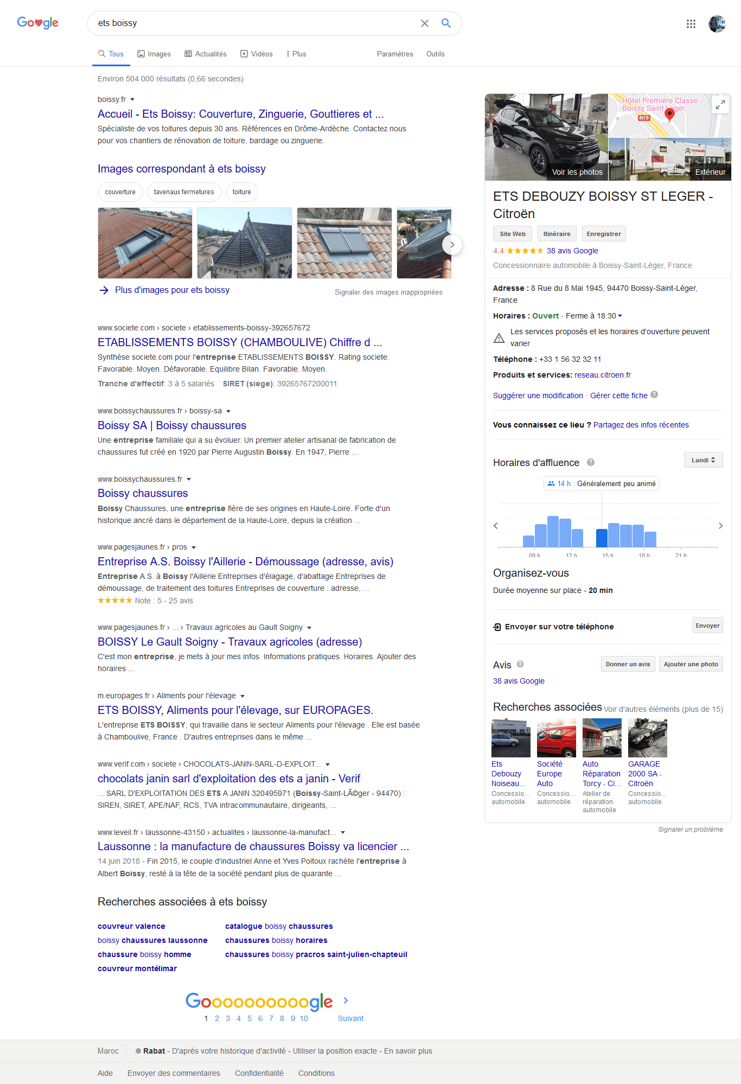The width and height of the screenshot is (741, 1084).
Task: Open ETABLISSEMENTS BOISSY (CHAMBOULIVE) result
Action: 240,342
